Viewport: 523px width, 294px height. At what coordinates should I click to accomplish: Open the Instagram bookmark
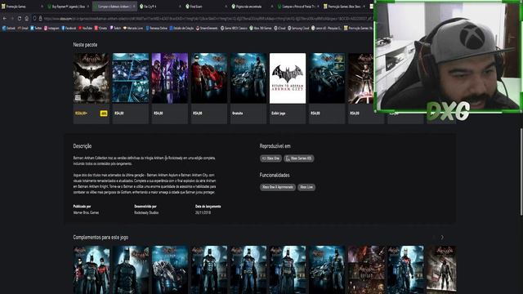tap(51, 29)
